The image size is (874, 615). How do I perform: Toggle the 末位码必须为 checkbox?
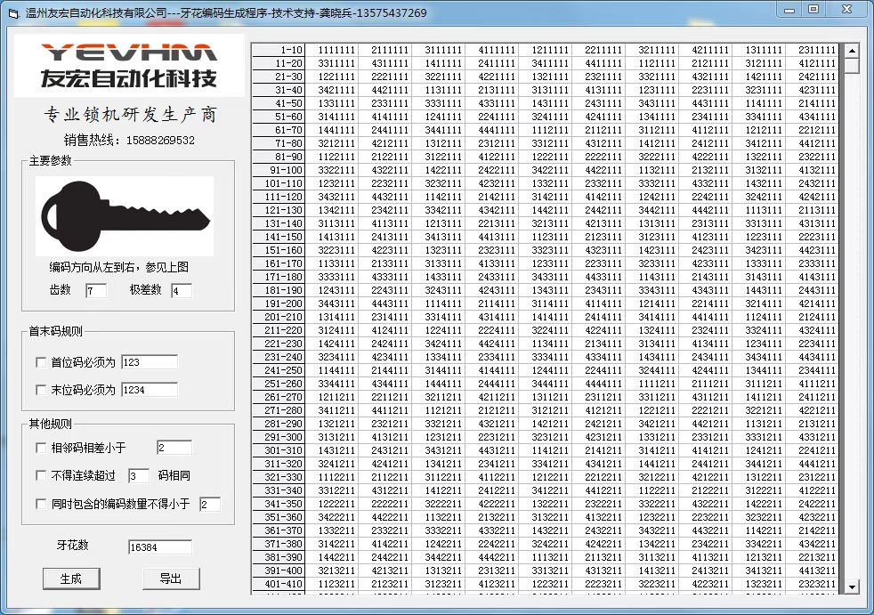(x=40, y=390)
